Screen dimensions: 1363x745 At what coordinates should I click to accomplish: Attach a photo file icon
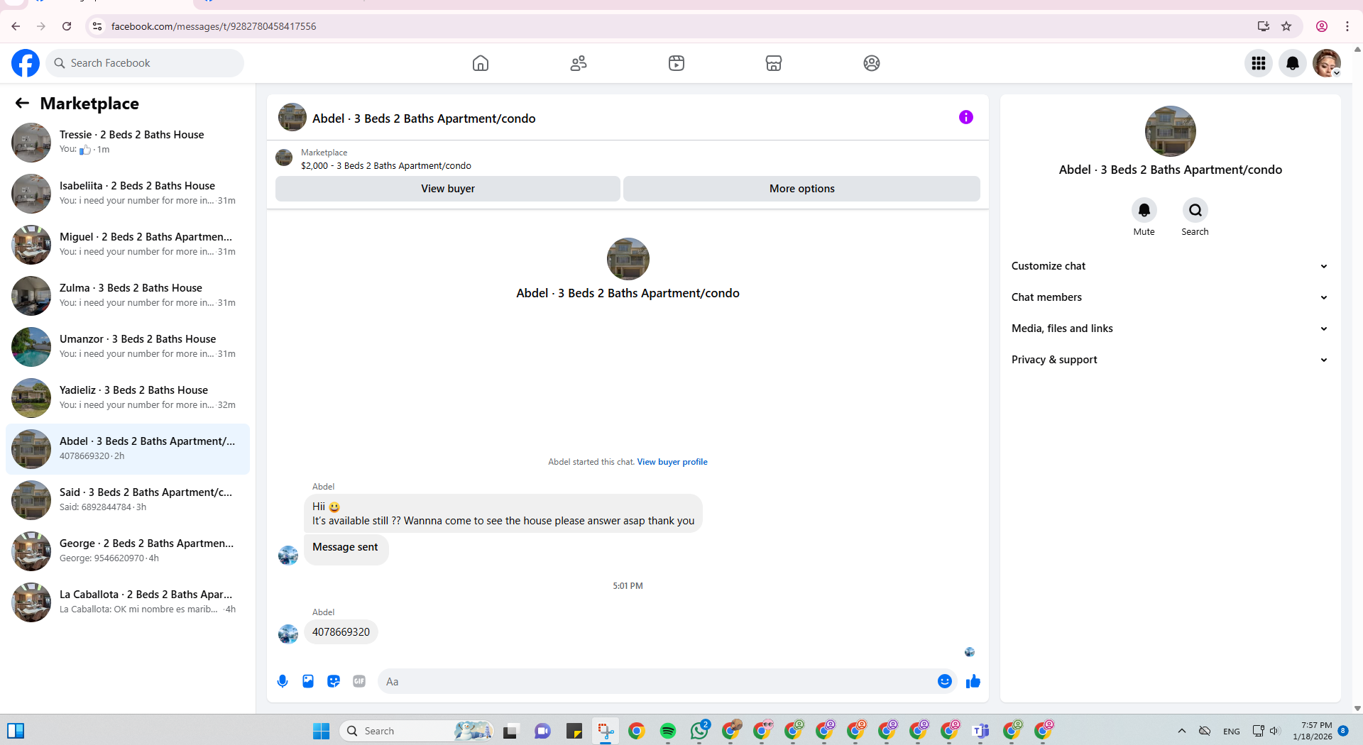308,681
